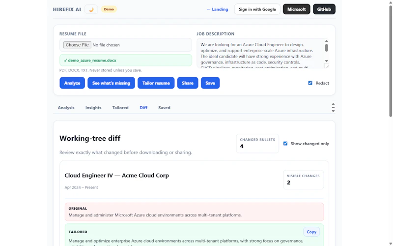Open the Insights tab
The image size is (393, 246).
(x=93, y=108)
